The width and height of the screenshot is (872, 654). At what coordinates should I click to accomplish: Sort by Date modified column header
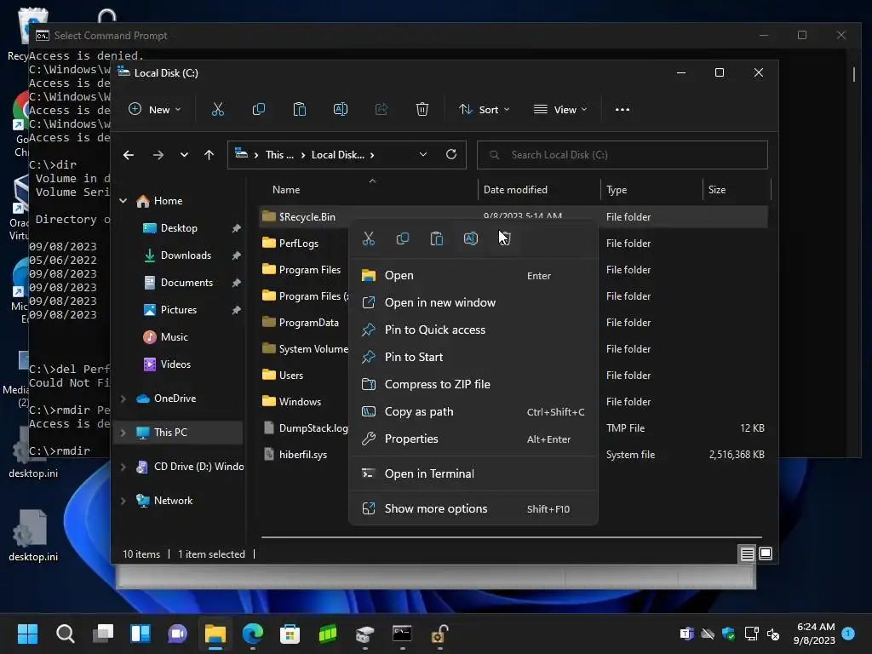click(x=515, y=190)
